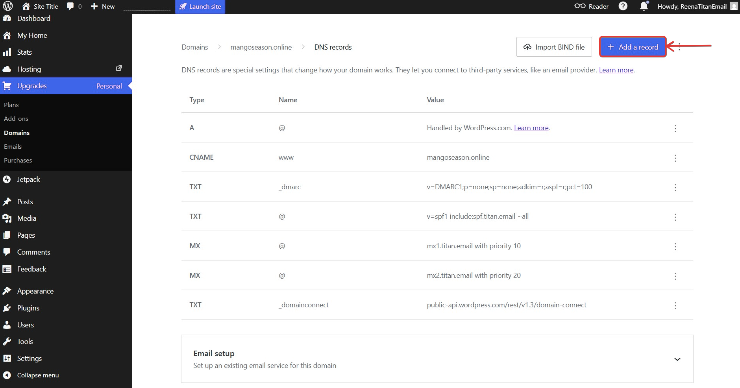Click the Plugins plug icon

point(7,308)
